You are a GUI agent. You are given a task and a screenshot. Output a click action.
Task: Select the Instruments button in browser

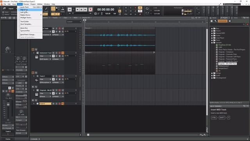pyautogui.click(x=222, y=21)
